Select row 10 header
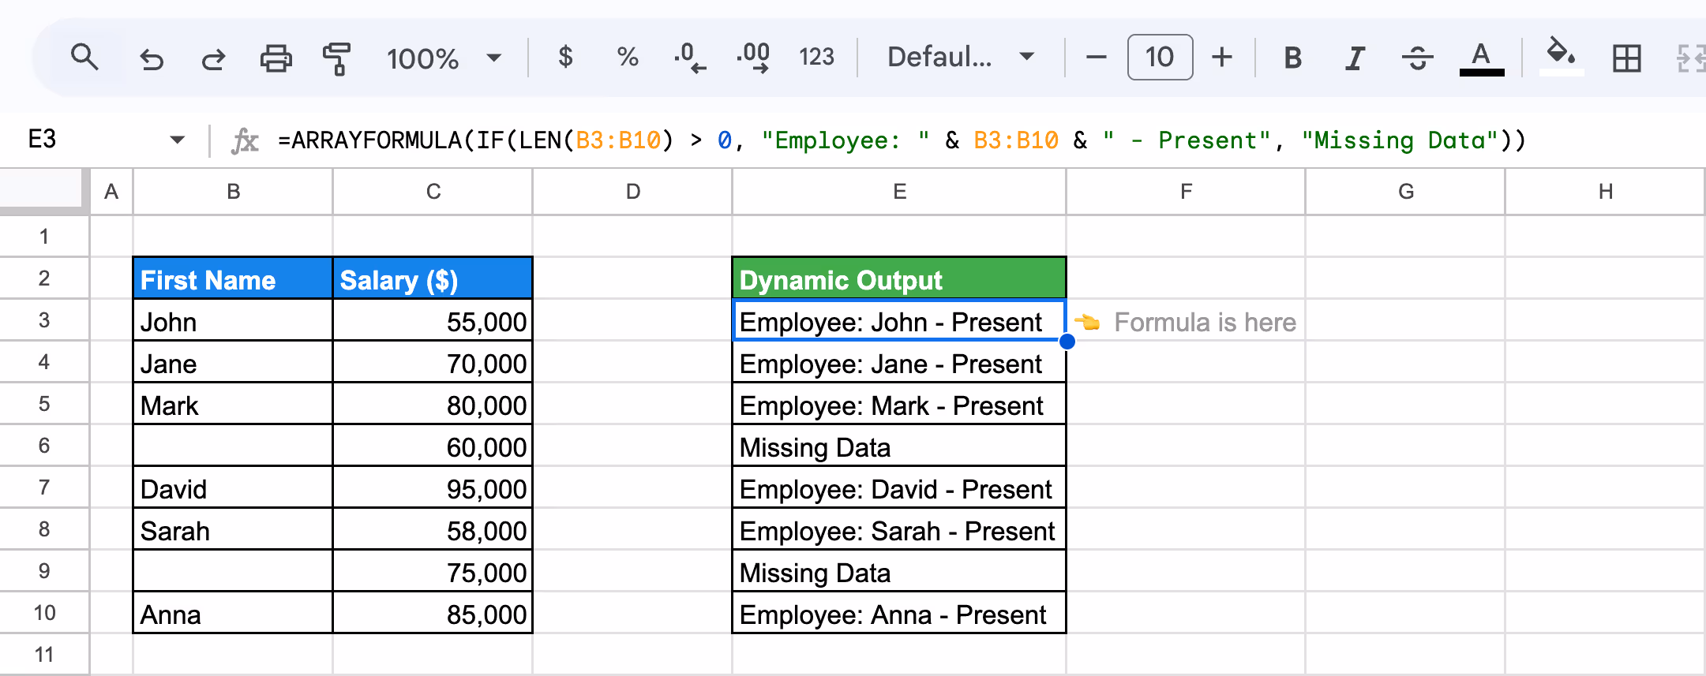The width and height of the screenshot is (1706, 676). click(44, 612)
